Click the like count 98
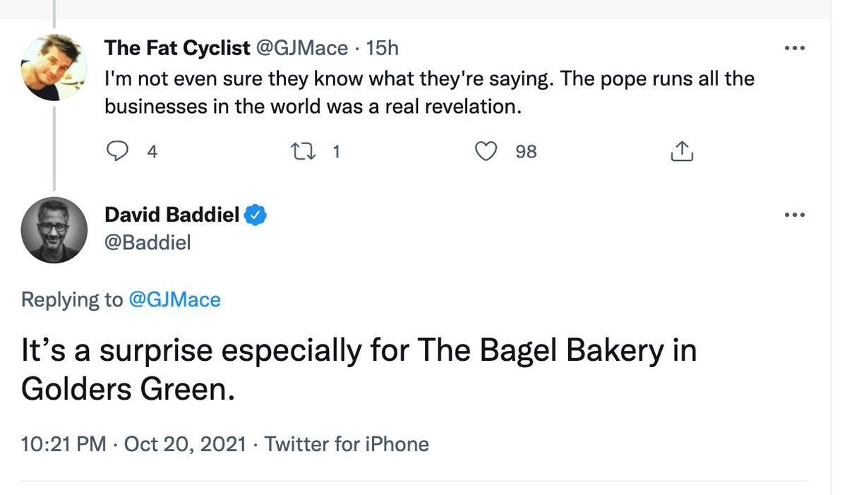 (x=526, y=151)
